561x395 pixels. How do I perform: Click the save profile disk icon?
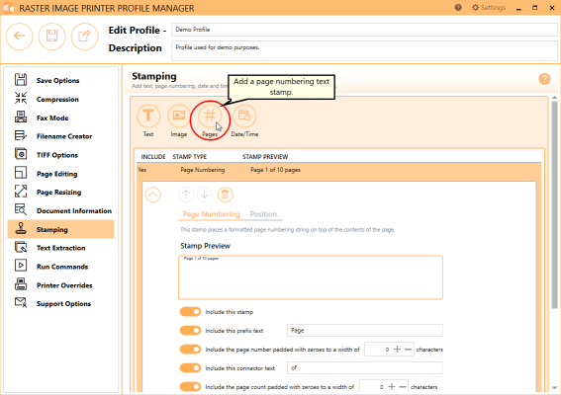[x=51, y=37]
